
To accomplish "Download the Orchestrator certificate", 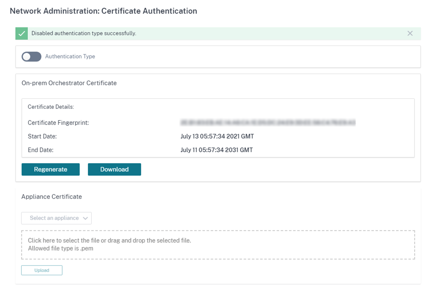I will tap(114, 169).
